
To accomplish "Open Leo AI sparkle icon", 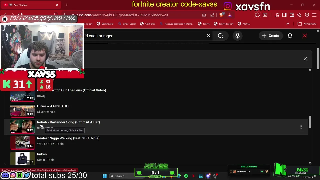I will point(299,15).
